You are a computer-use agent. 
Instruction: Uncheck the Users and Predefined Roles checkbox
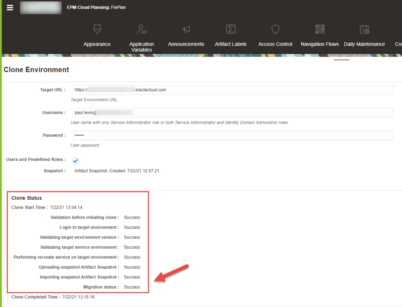click(x=76, y=161)
